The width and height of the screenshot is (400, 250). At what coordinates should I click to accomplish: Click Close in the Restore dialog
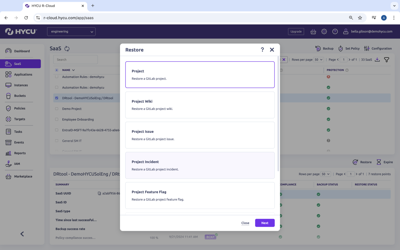click(x=245, y=223)
